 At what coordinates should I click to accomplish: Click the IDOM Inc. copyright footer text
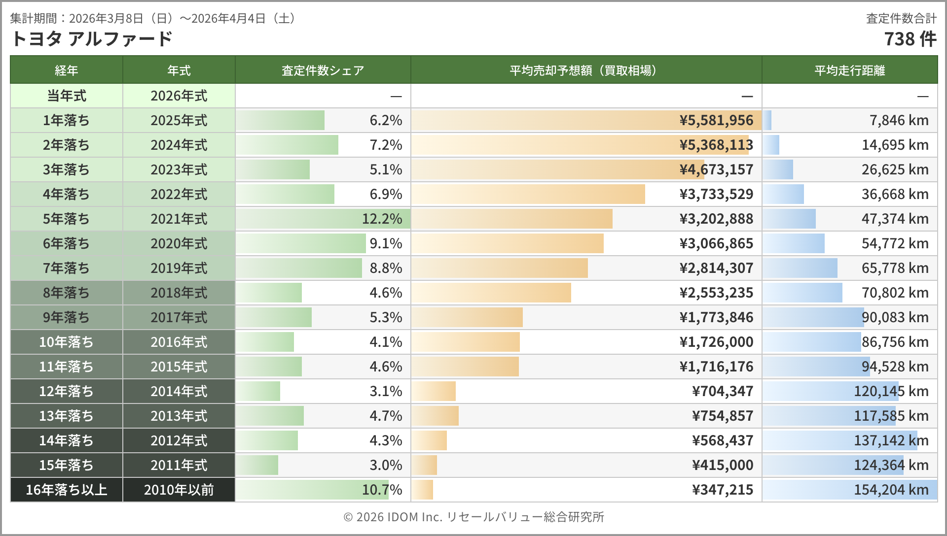[x=473, y=517]
